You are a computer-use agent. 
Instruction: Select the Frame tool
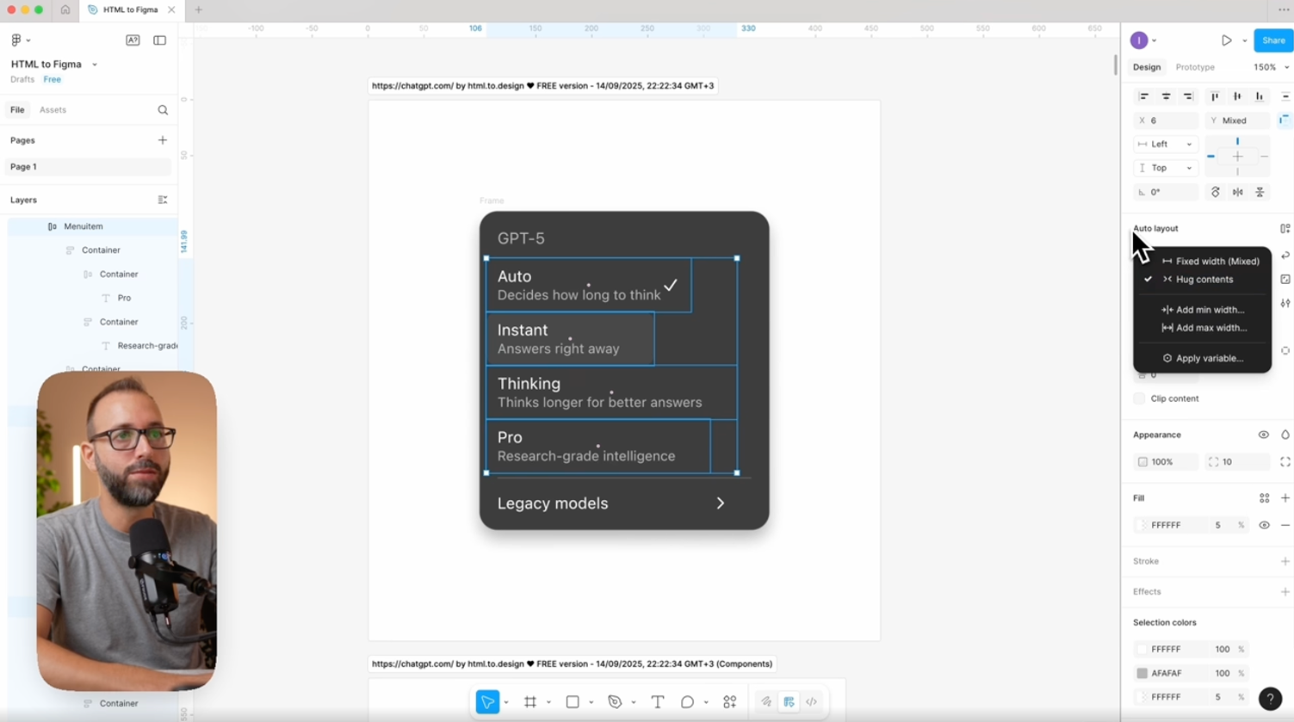click(x=530, y=702)
